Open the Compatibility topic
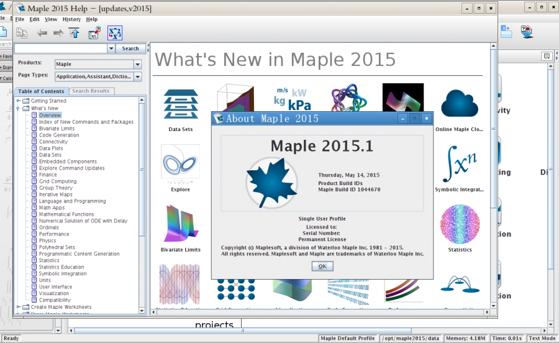Viewport: 559px width, 343px height. pyautogui.click(x=55, y=300)
